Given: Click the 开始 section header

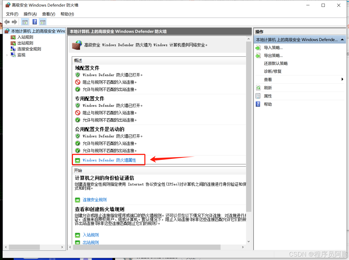Looking at the screenshot, I should pyautogui.click(x=78, y=170).
